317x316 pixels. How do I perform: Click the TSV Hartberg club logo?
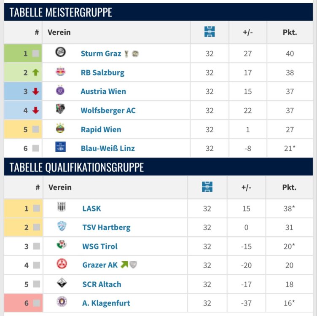coord(62,227)
